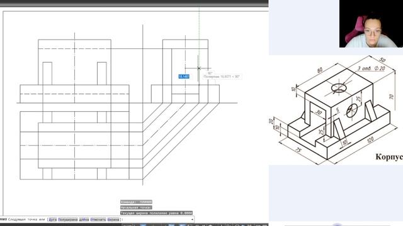403x226 pixels.
Task: Choose the Дуга option in command line
Action: pos(53,220)
